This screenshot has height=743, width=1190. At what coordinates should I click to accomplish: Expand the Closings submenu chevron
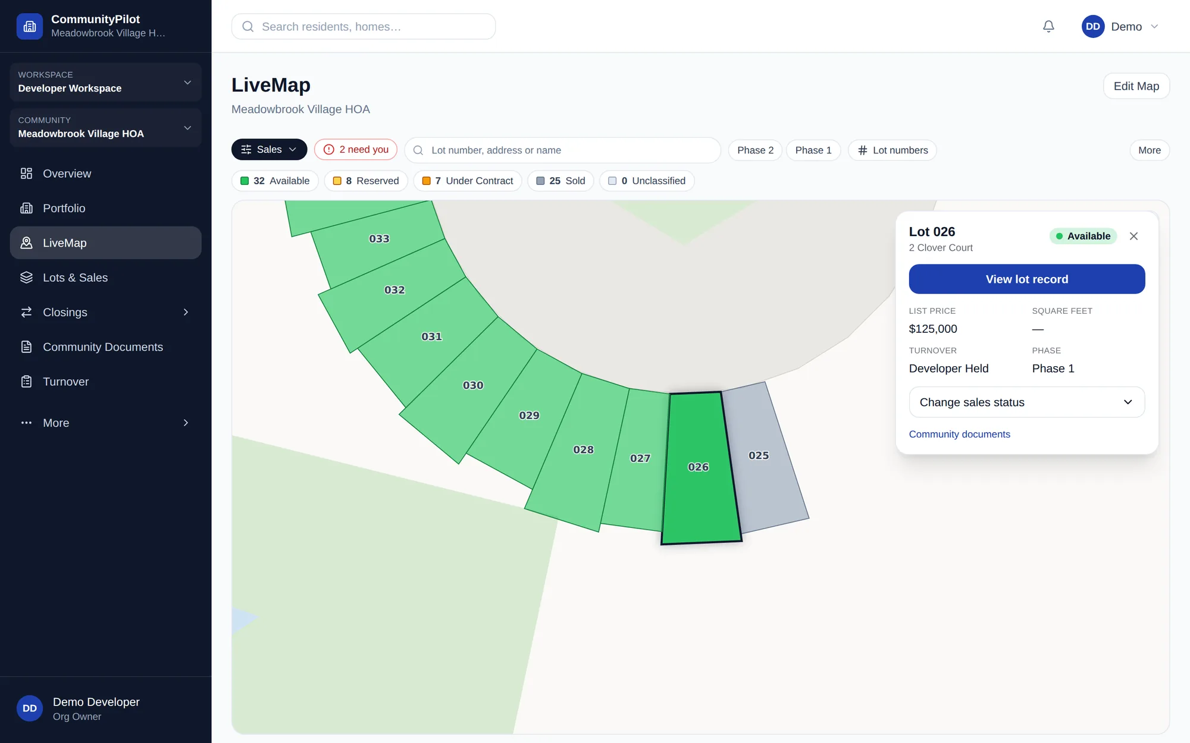[186, 312]
